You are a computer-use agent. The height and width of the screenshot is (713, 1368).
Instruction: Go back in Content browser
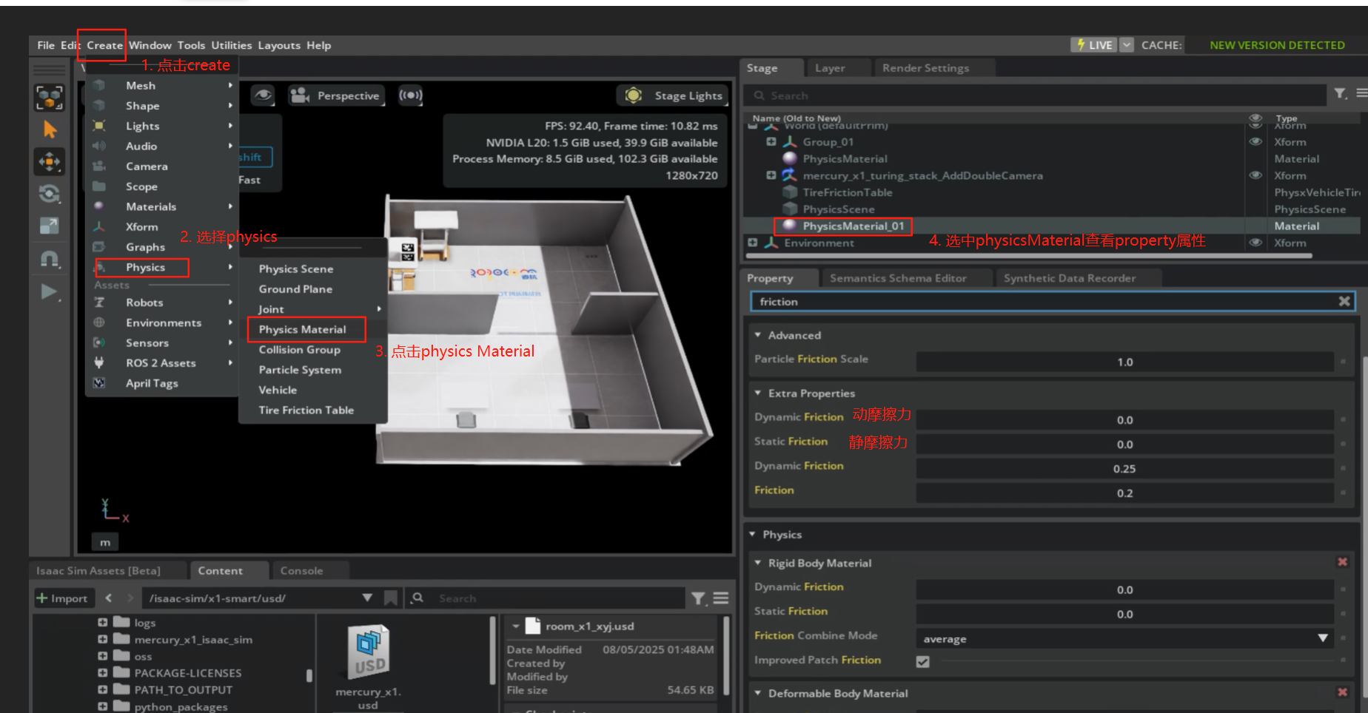tap(109, 598)
